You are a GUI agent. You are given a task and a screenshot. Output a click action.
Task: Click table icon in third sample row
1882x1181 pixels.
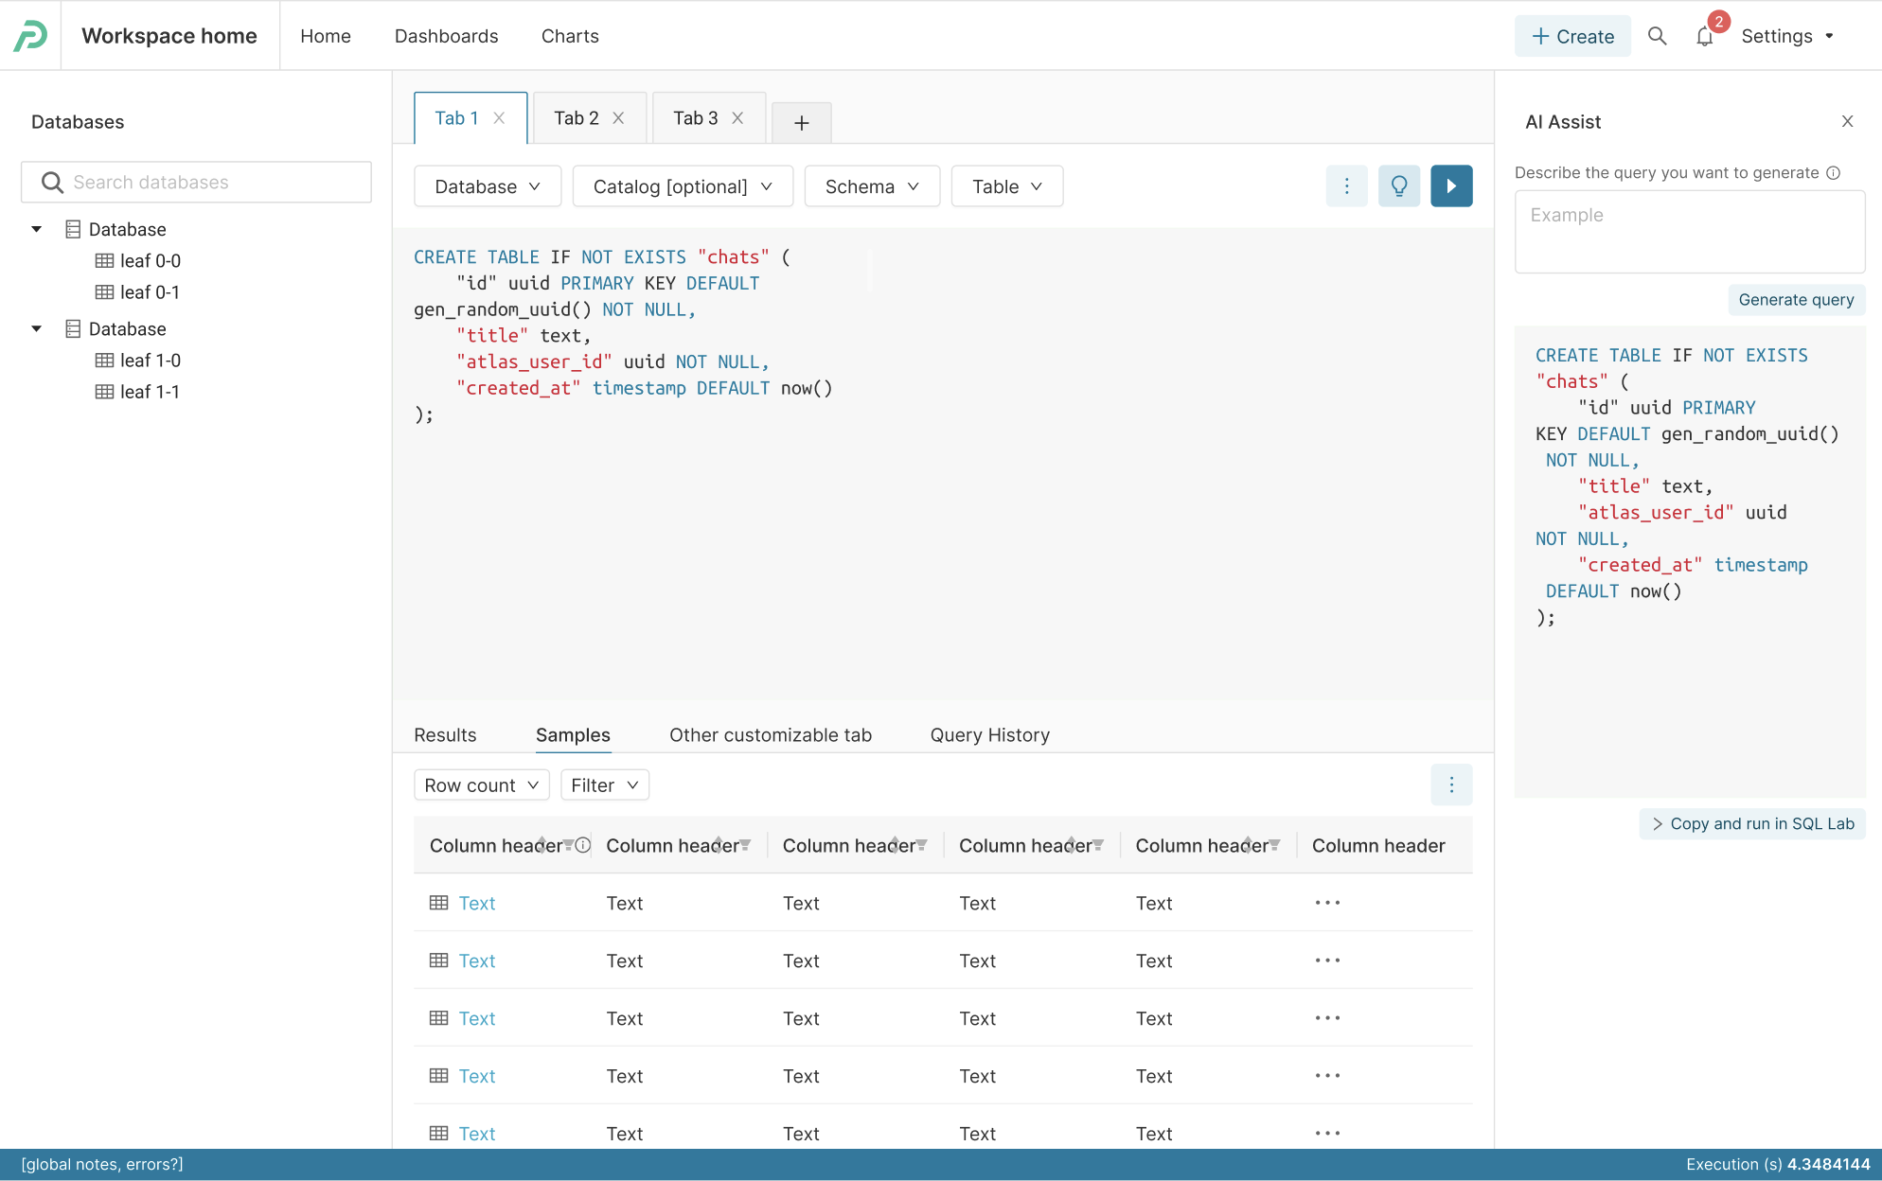[438, 1018]
